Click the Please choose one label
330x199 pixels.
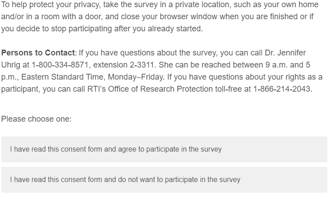pos(36,119)
